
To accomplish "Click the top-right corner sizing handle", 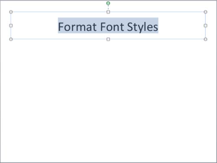I will coord(205,12).
